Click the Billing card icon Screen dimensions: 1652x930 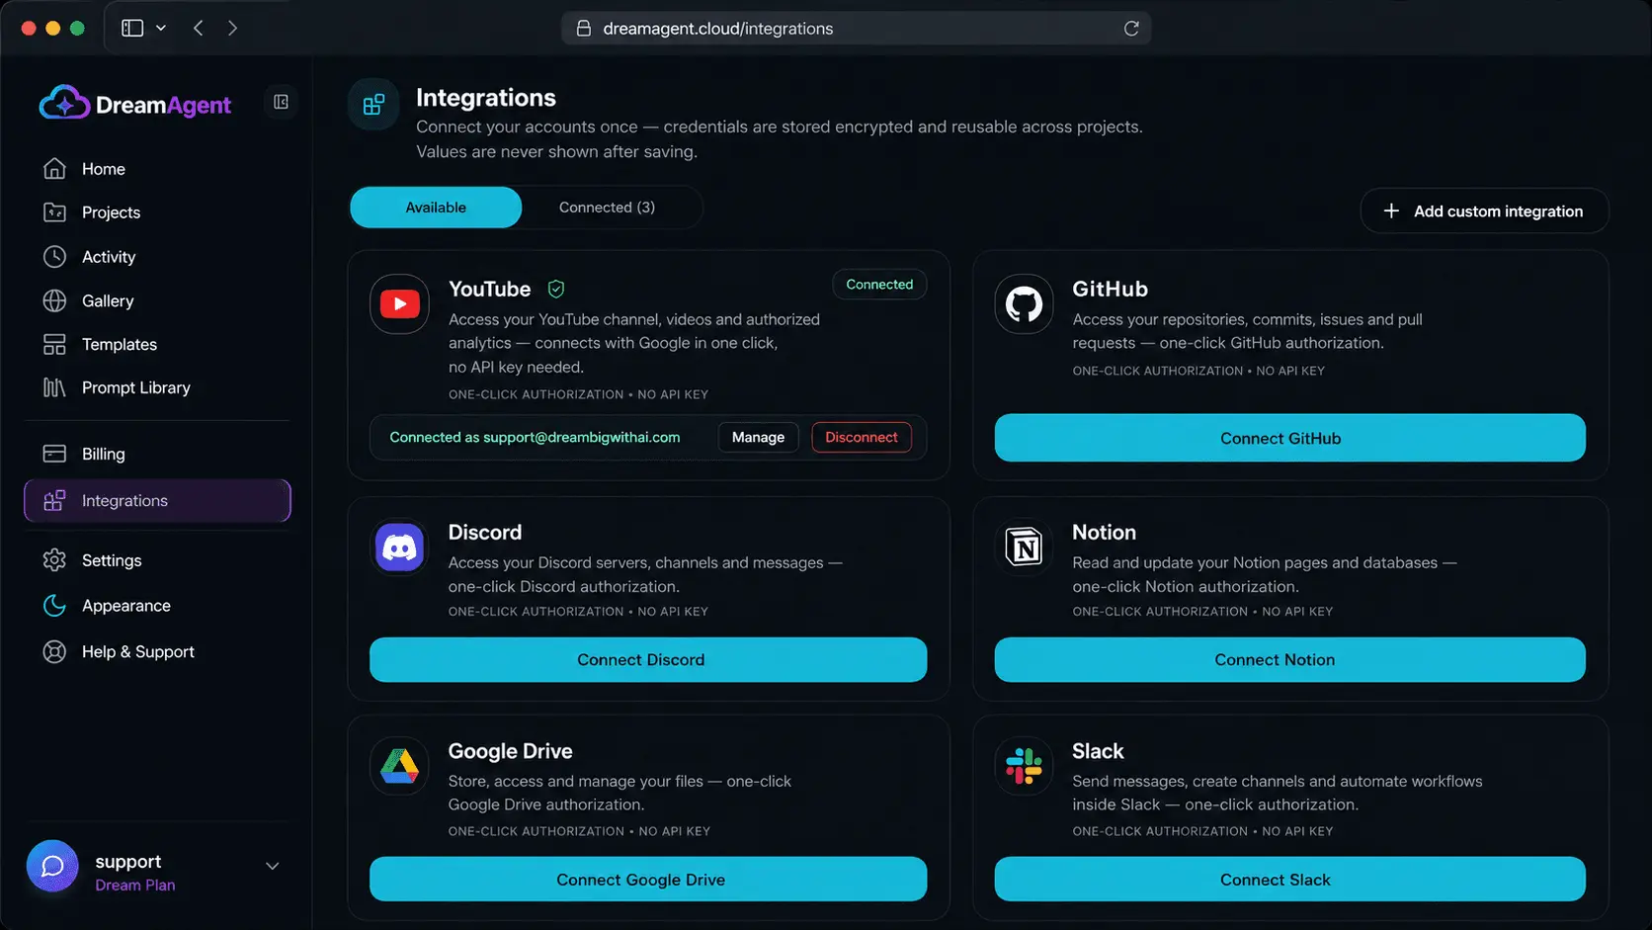point(54,454)
